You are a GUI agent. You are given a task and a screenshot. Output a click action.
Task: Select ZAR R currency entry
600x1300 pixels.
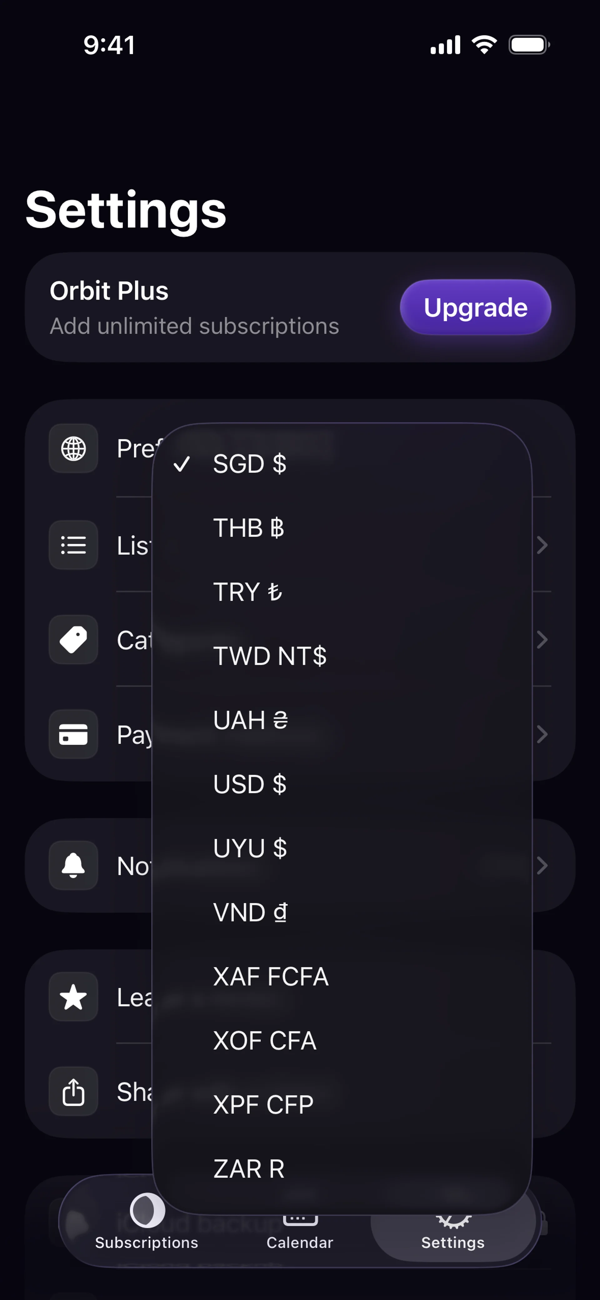coord(248,1169)
